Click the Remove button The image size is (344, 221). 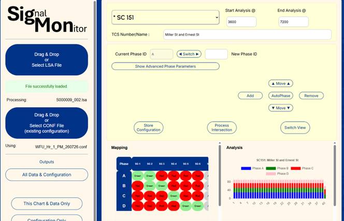point(311,96)
